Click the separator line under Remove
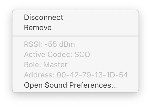This screenshot has width=151, height=107. coord(75,36)
